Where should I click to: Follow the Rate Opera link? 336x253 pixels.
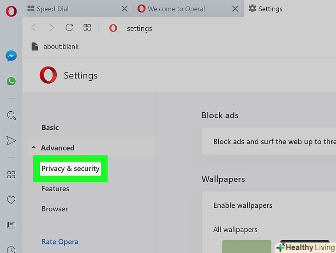pyautogui.click(x=60, y=242)
